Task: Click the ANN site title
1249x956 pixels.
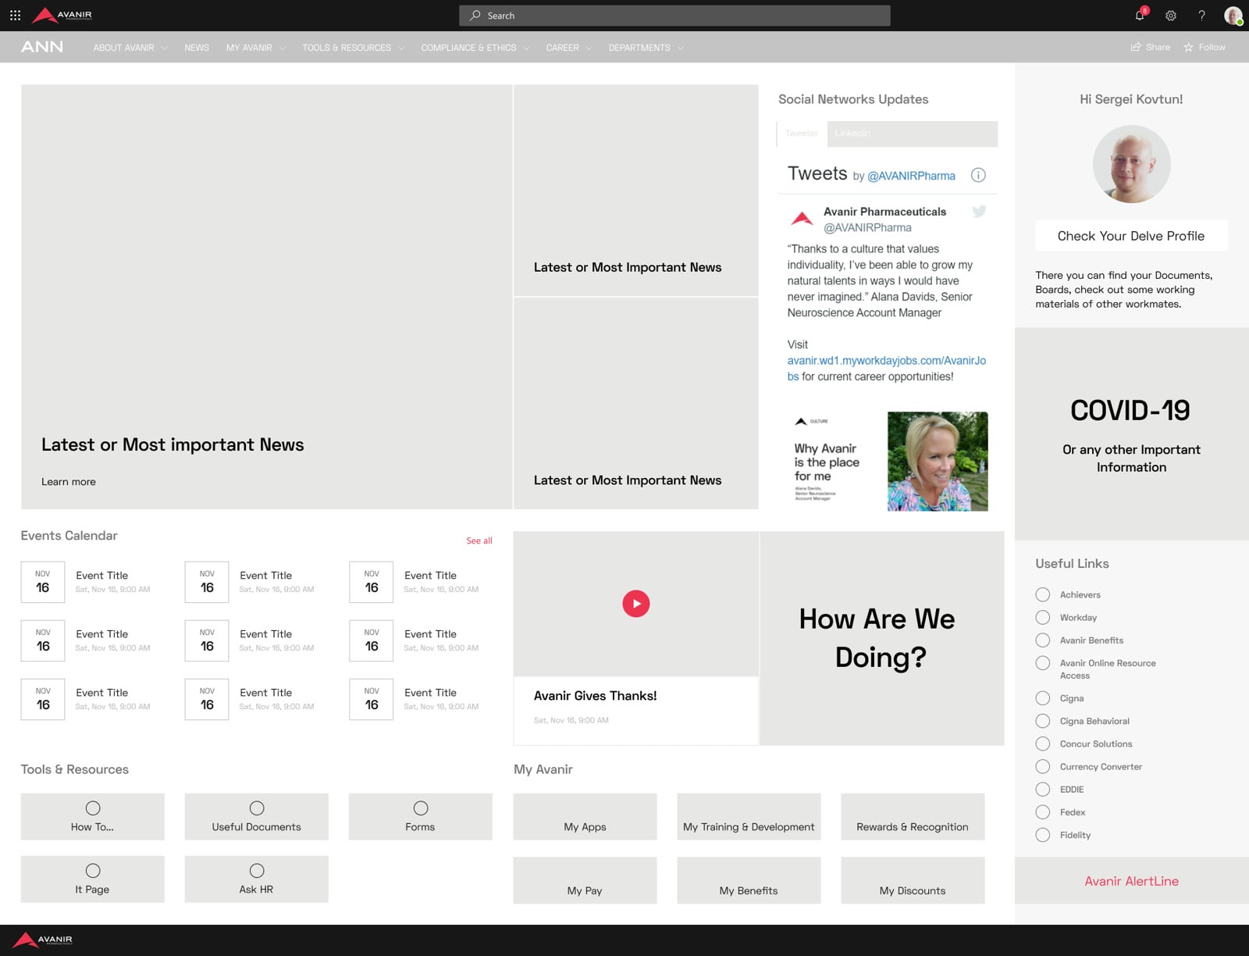Action: (x=42, y=47)
